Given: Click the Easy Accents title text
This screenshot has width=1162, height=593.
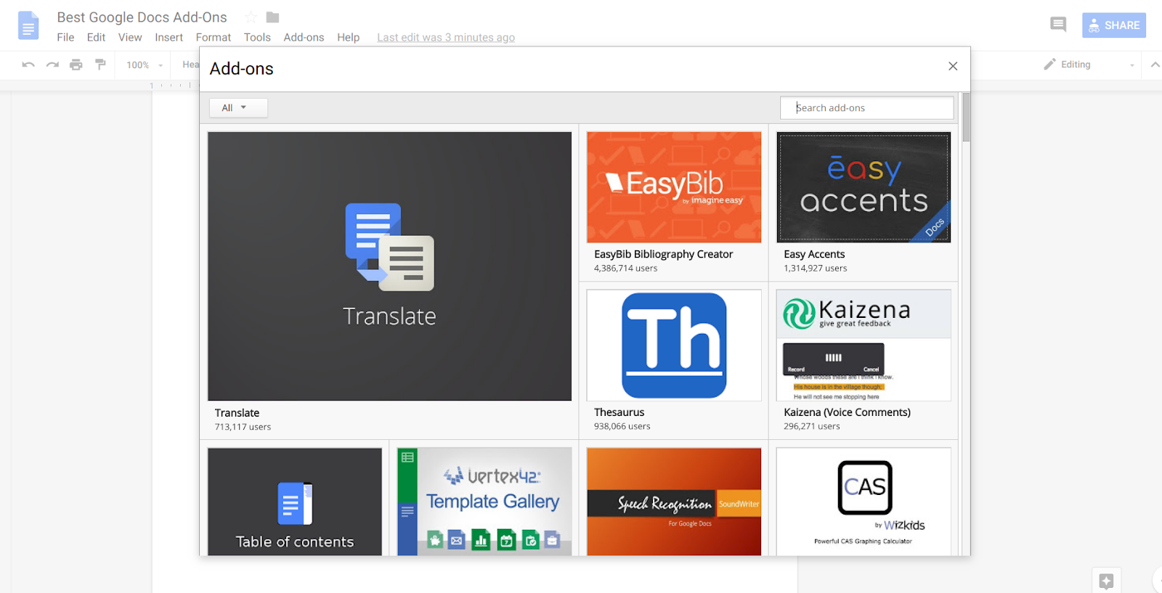Looking at the screenshot, I should coord(814,254).
